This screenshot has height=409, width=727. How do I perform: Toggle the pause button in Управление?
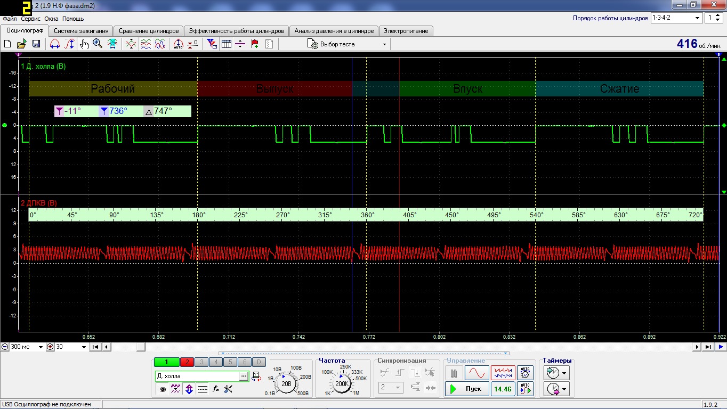pyautogui.click(x=454, y=372)
